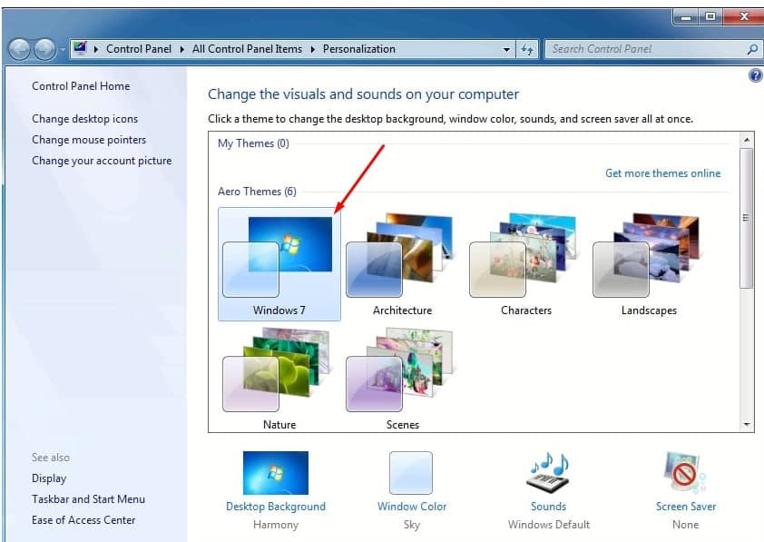Open recent pages dropdown beside Forward button

63,50
